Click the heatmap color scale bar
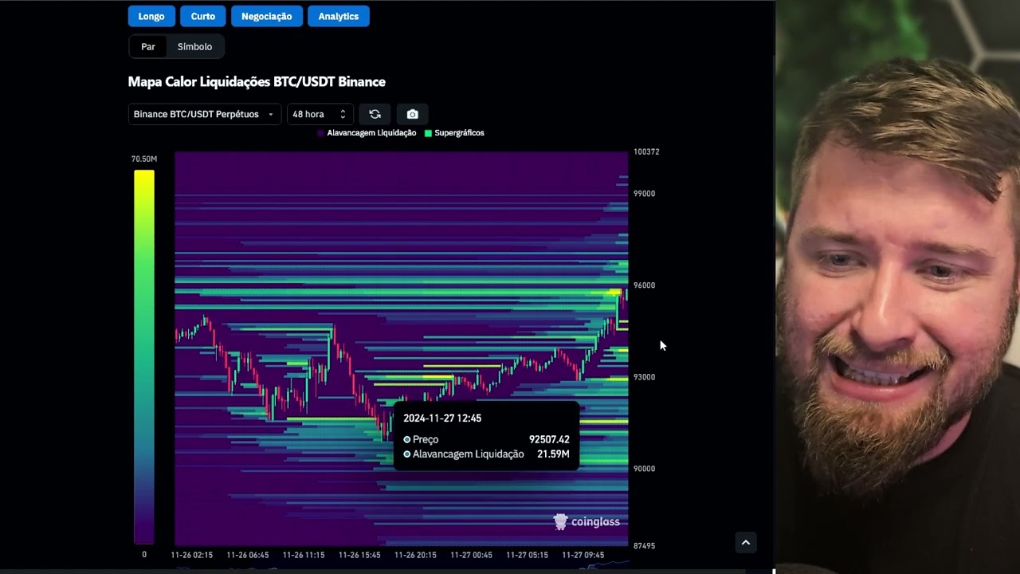Viewport: 1020px width, 574px height. pyautogui.click(x=144, y=356)
